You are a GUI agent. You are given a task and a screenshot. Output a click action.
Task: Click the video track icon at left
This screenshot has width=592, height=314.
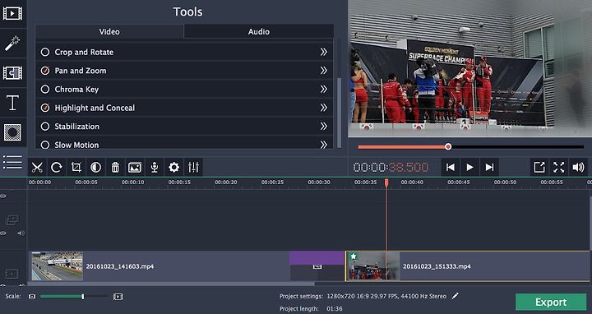click(x=12, y=274)
